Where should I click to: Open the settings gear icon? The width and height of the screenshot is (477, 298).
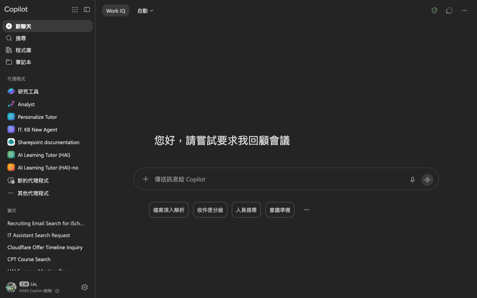(85, 287)
